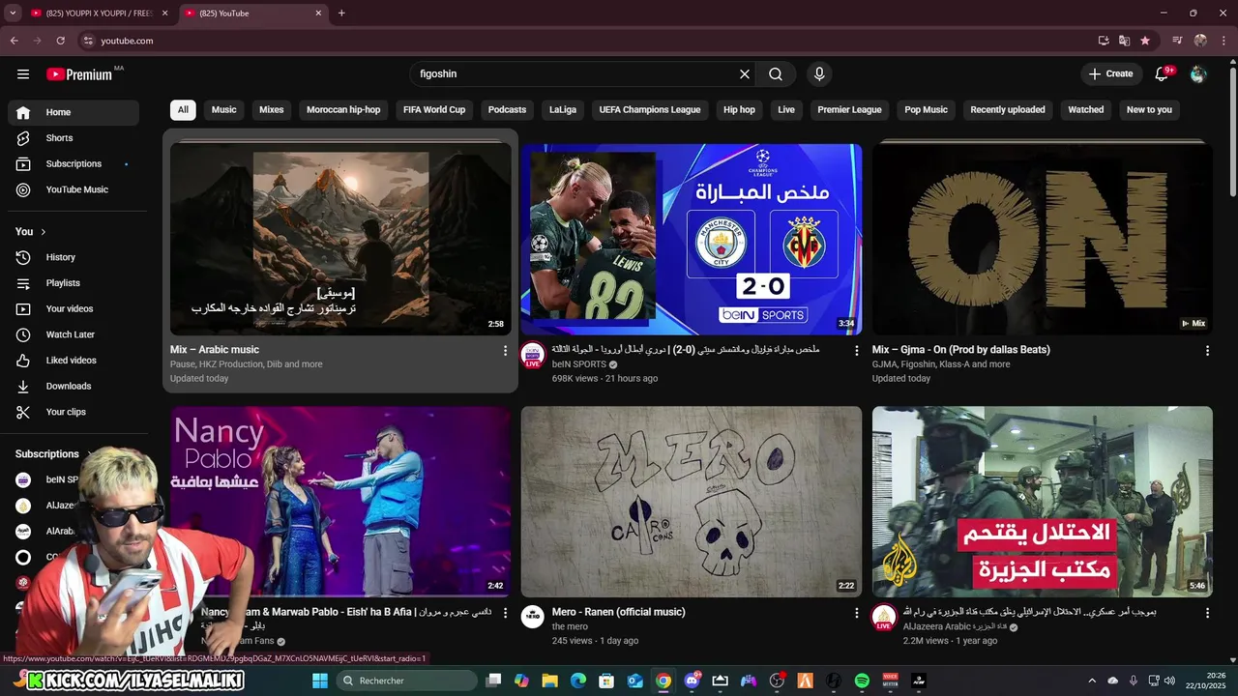This screenshot has width=1238, height=696.
Task: Open History in the sidebar
Action: (x=74, y=257)
